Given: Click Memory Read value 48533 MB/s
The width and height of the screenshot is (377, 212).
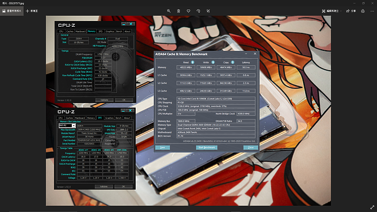Looking at the screenshot, I should pos(186,68).
